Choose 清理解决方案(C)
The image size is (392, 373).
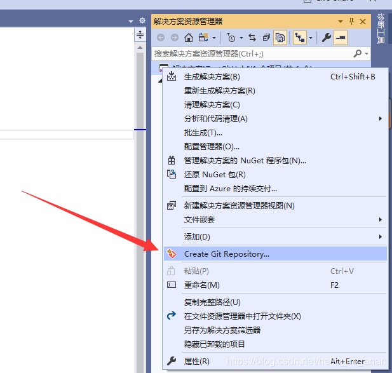[275, 105]
